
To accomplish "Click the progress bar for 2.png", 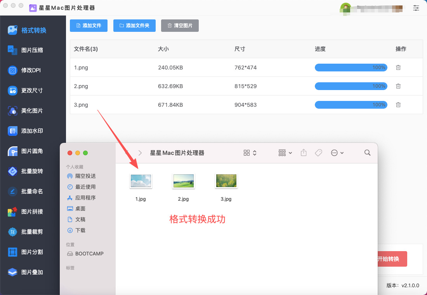I will 351,86.
